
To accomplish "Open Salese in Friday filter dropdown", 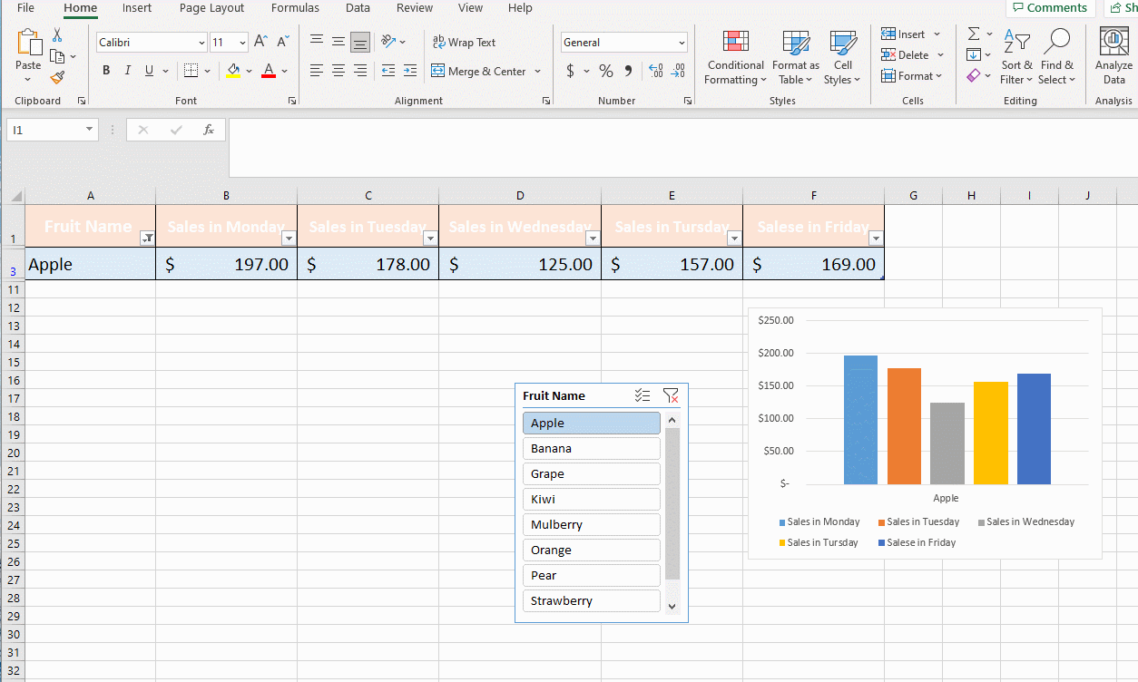I will (x=876, y=239).
